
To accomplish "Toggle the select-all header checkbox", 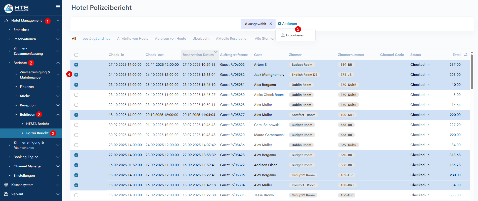I will [x=76, y=55].
